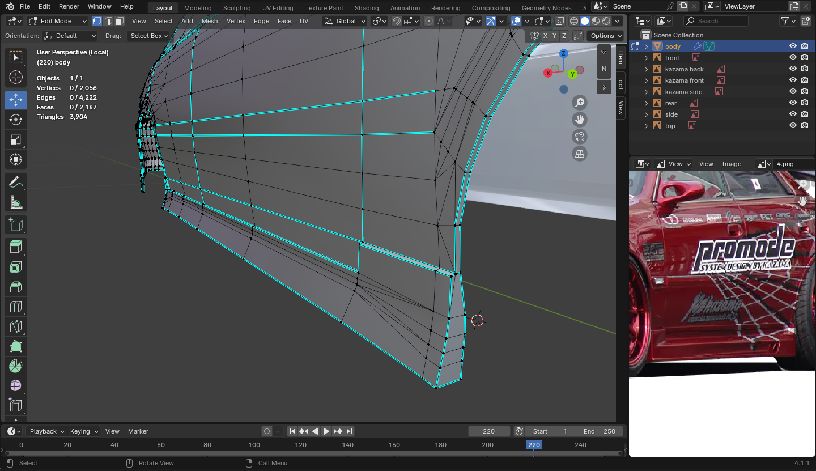Switch to vertex select mode
The height and width of the screenshot is (471, 816).
[97, 21]
